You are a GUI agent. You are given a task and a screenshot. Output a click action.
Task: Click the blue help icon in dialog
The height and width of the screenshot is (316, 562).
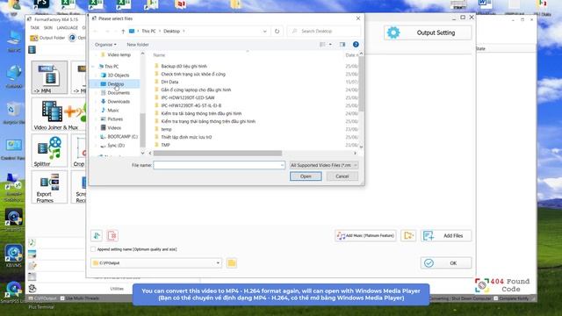[356, 45]
